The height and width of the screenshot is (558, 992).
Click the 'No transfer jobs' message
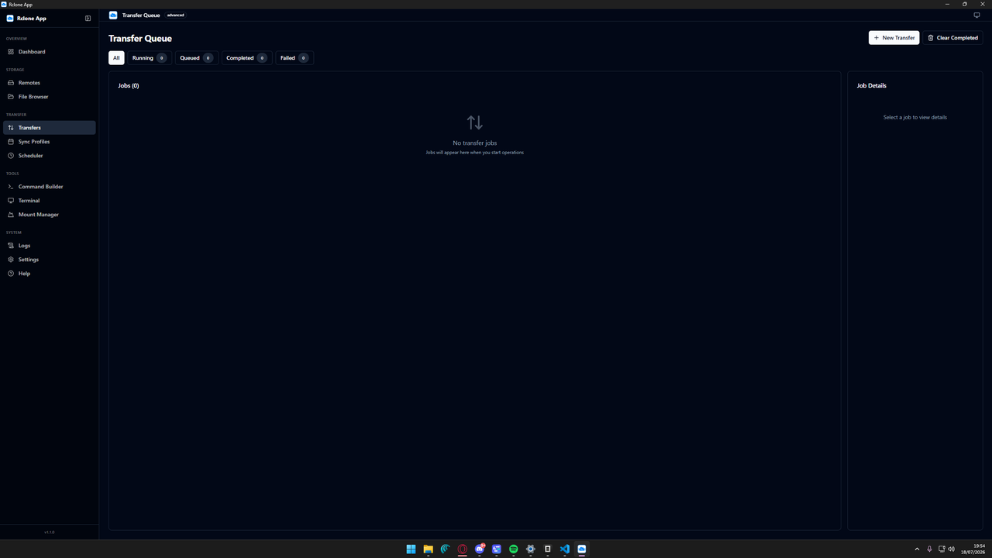[475, 143]
